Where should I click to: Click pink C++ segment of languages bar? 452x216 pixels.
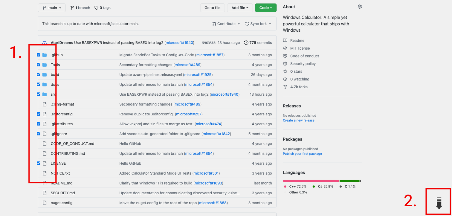coord(311,181)
